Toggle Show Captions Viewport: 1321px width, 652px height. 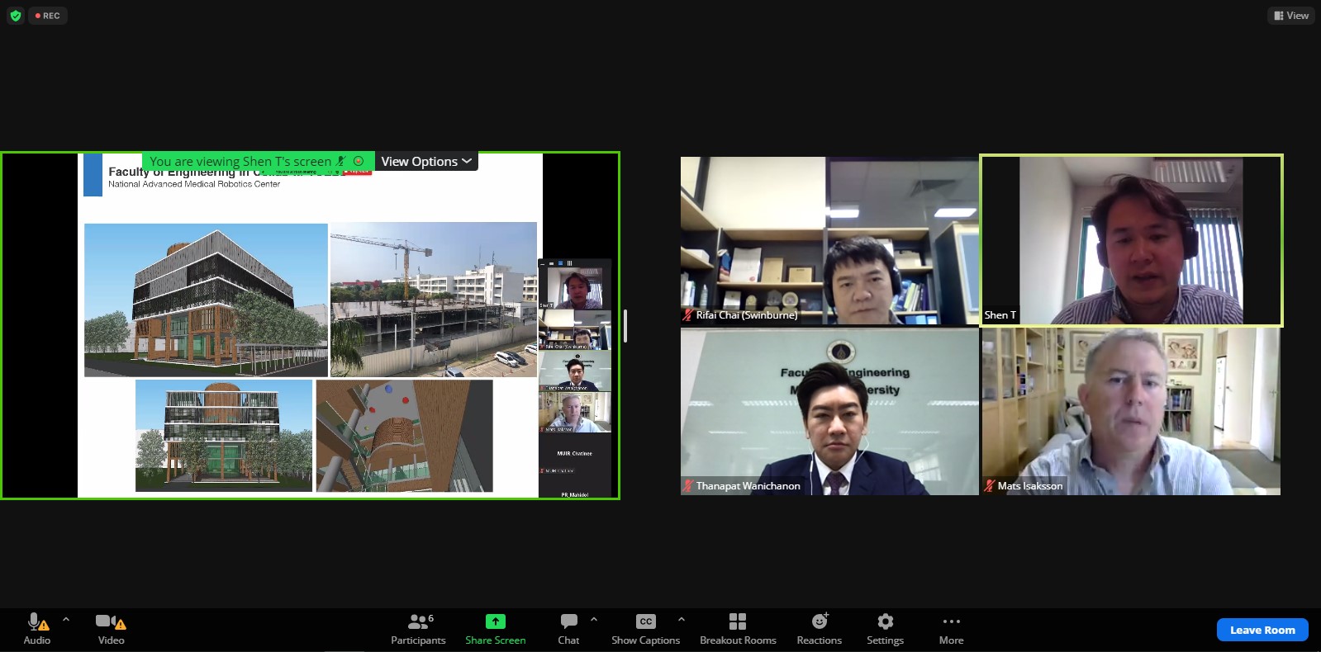pyautogui.click(x=645, y=629)
